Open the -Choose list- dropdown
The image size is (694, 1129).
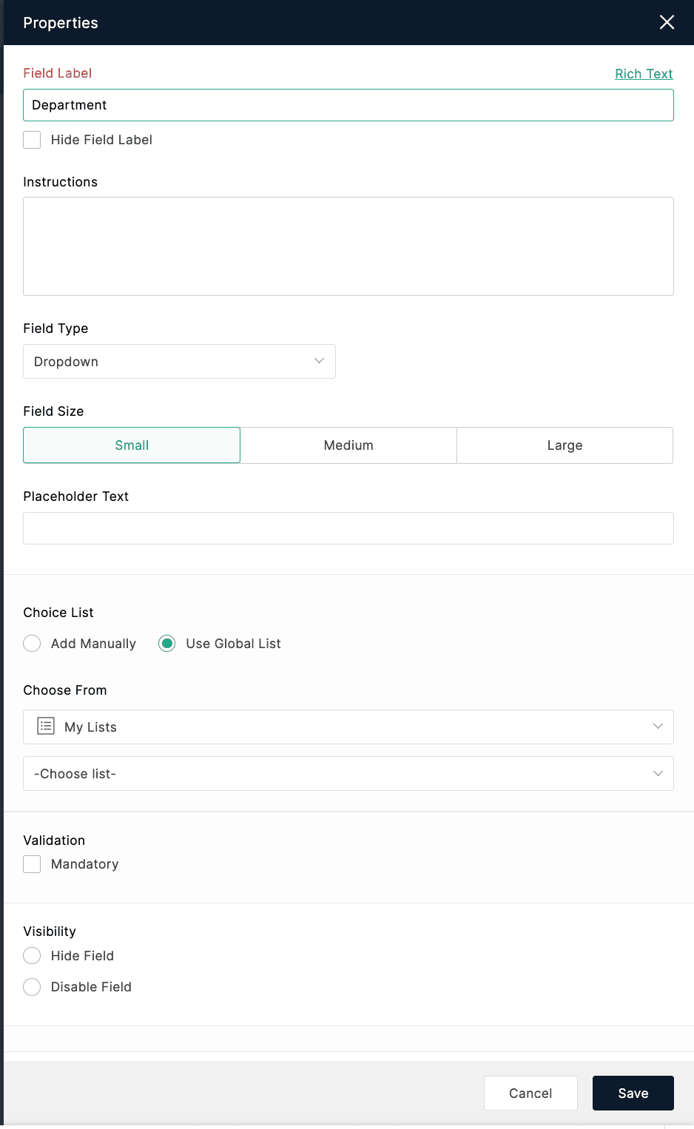pos(348,773)
